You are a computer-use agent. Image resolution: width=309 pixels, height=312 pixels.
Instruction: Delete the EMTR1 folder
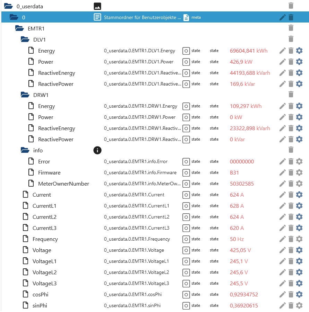pyautogui.click(x=291, y=28)
